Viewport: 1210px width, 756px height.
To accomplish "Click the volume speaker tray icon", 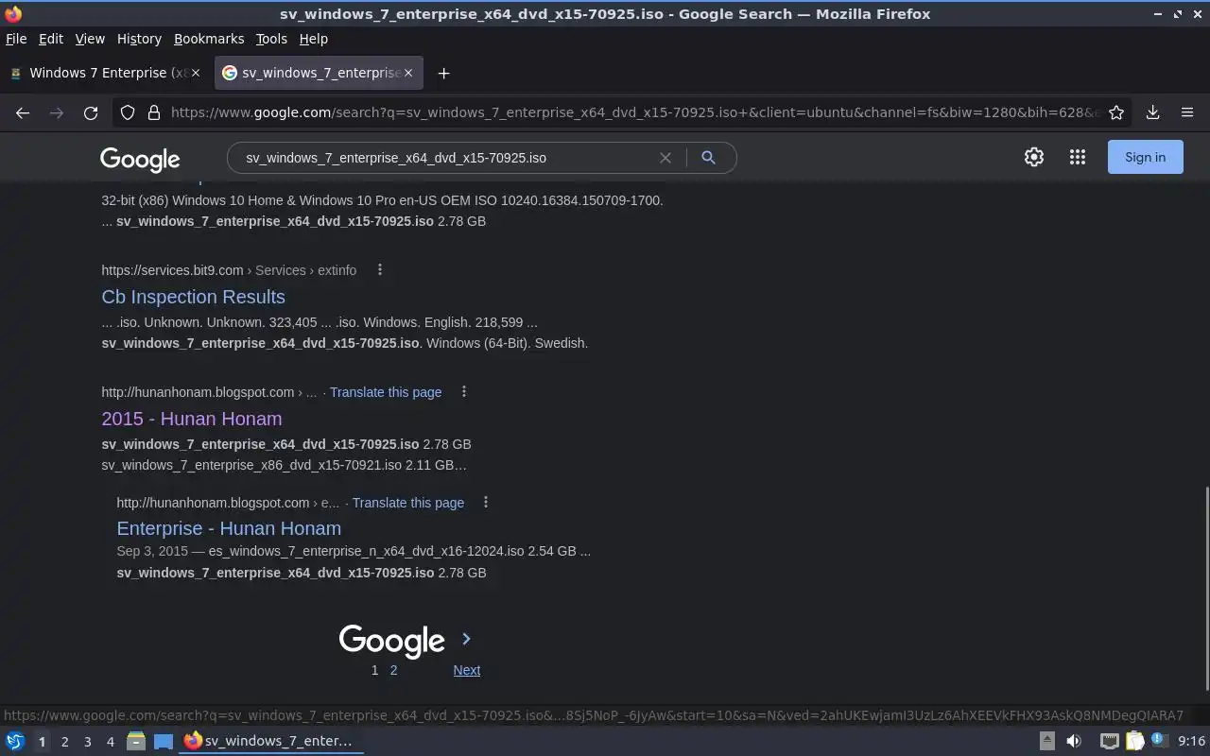I will [1074, 741].
